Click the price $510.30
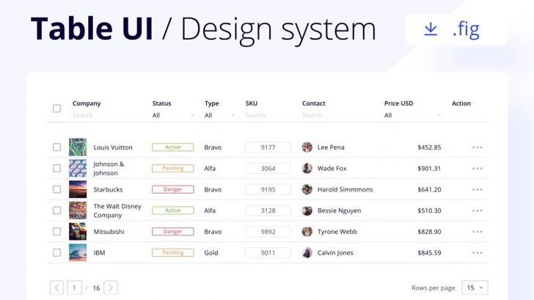The width and height of the screenshot is (534, 300). coord(429,211)
